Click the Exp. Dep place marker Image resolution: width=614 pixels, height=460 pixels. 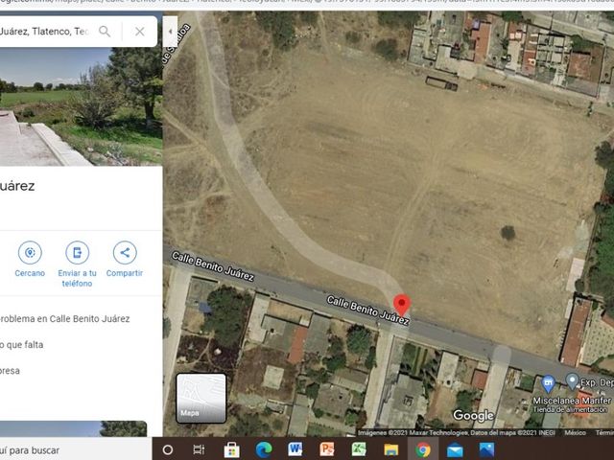(572, 381)
